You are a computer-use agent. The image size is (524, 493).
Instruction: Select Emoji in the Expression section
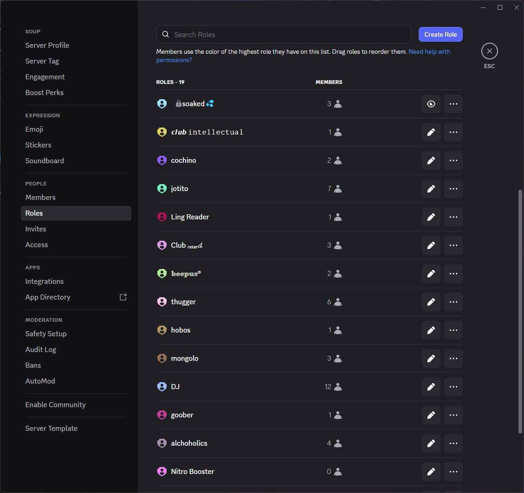pos(34,129)
